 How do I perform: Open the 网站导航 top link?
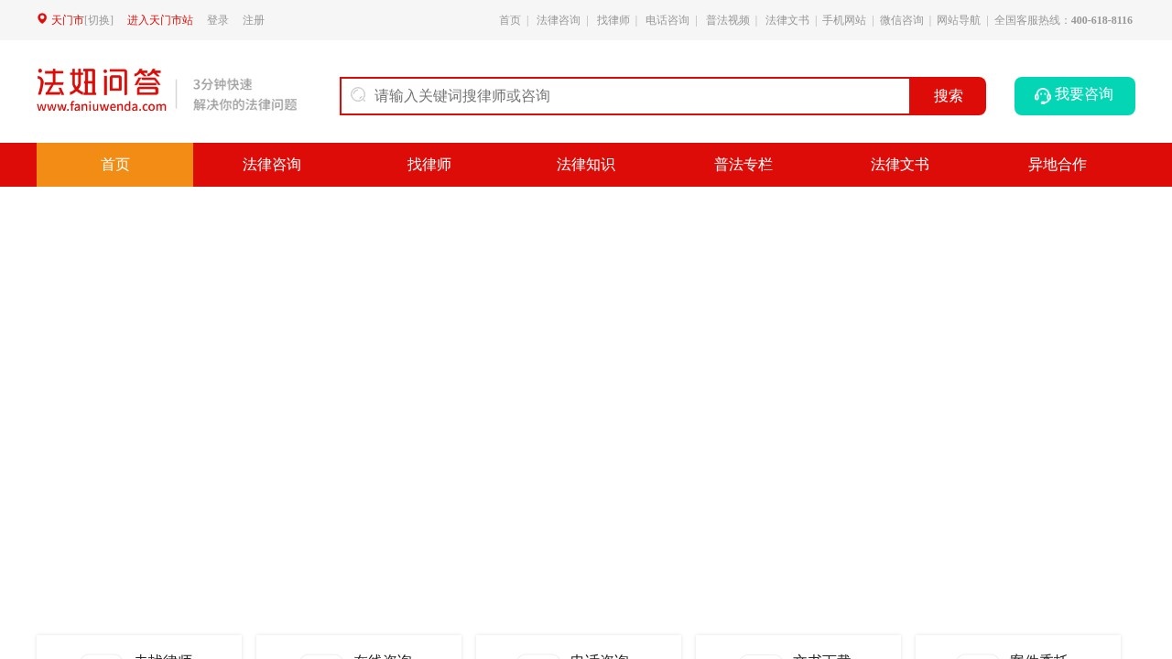click(959, 20)
